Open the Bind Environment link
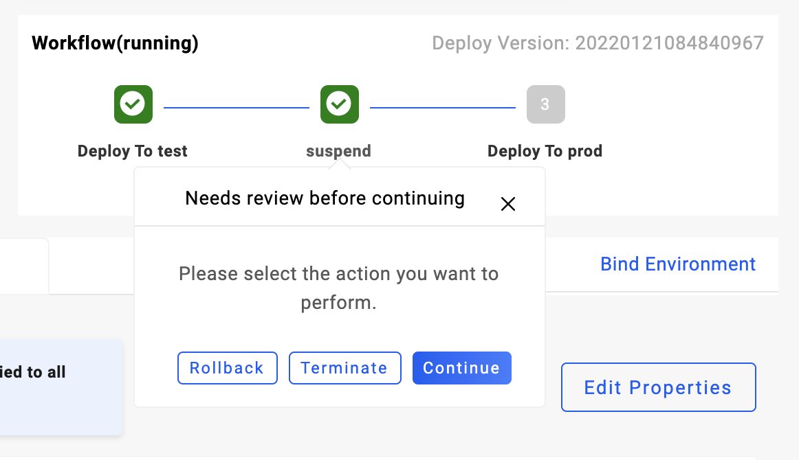The width and height of the screenshot is (799, 460). tap(677, 264)
